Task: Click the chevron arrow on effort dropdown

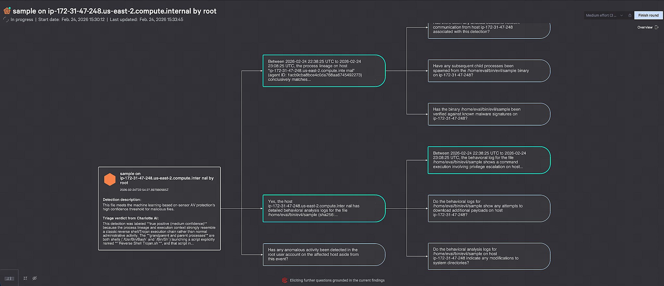Action: point(622,15)
